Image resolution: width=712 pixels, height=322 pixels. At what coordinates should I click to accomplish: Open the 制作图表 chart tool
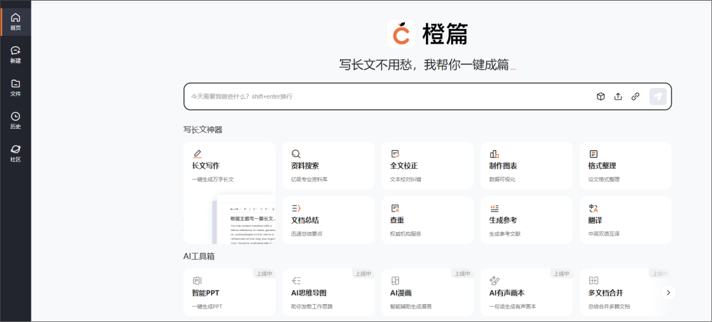[x=526, y=165]
